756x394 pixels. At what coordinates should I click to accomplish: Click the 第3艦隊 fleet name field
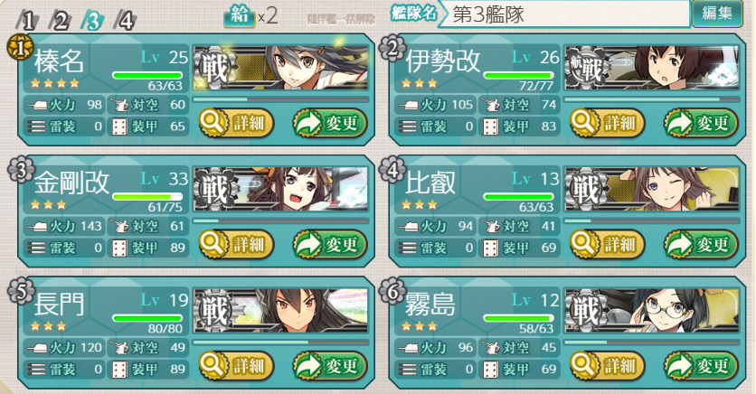pyautogui.click(x=564, y=14)
